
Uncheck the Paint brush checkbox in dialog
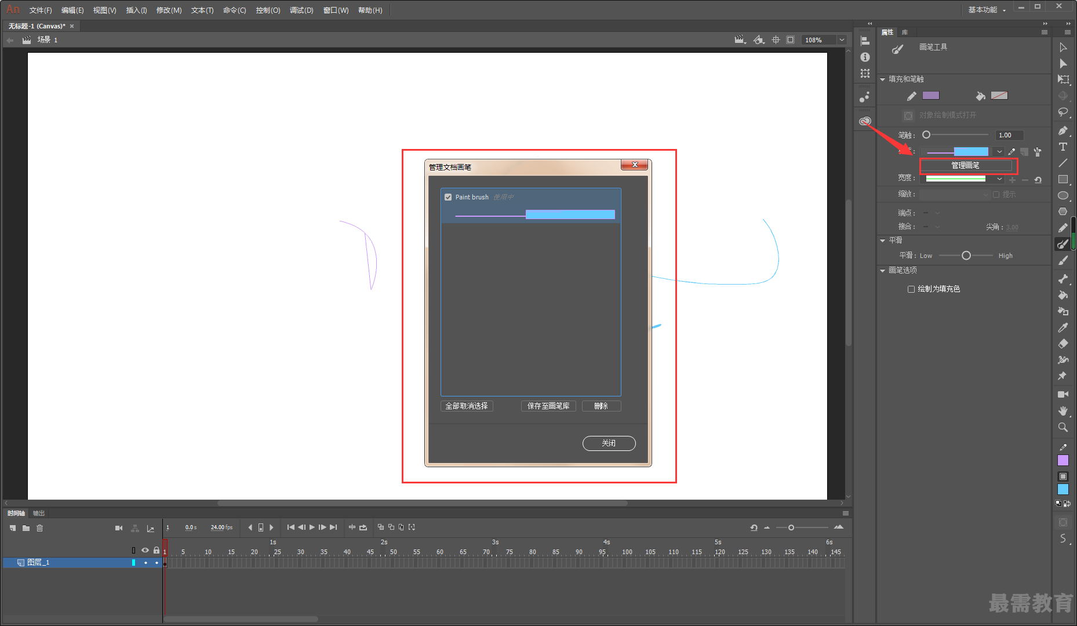448,197
